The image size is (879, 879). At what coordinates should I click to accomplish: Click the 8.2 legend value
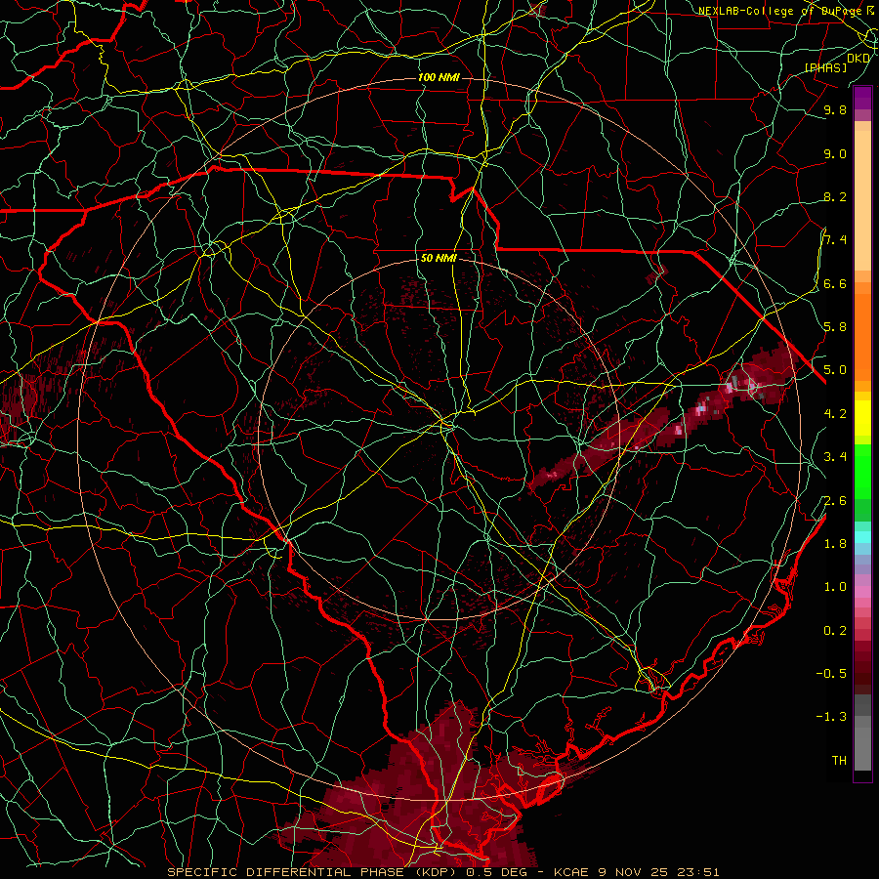[x=835, y=196]
